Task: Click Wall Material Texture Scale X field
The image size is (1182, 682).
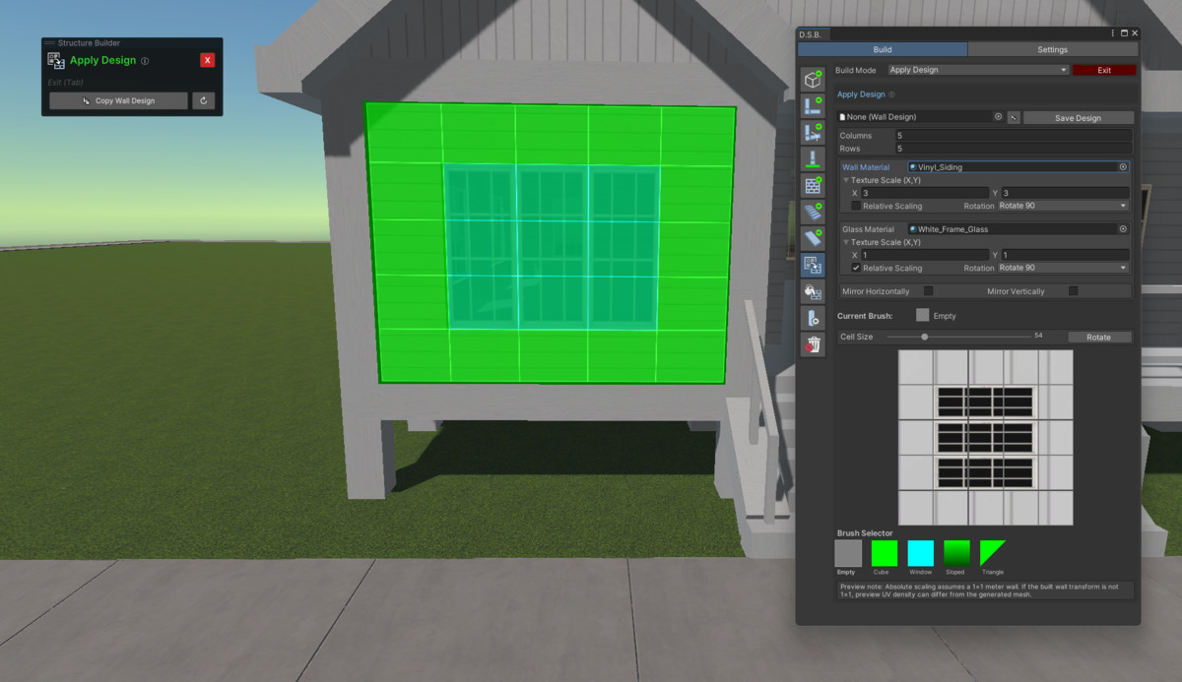Action: click(x=925, y=193)
